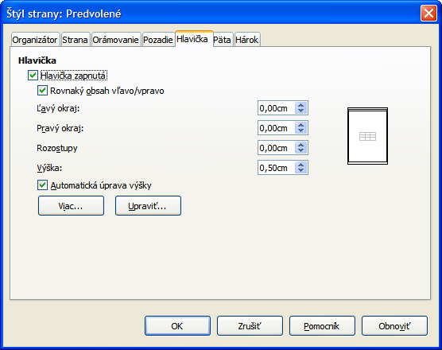Image resolution: width=442 pixels, height=350 pixels.
Task: Increase Rozostupy with up arrow
Action: coord(301,145)
